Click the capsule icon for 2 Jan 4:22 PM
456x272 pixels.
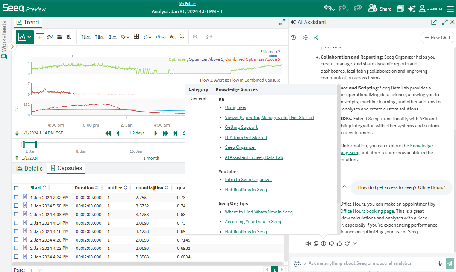pos(25,248)
